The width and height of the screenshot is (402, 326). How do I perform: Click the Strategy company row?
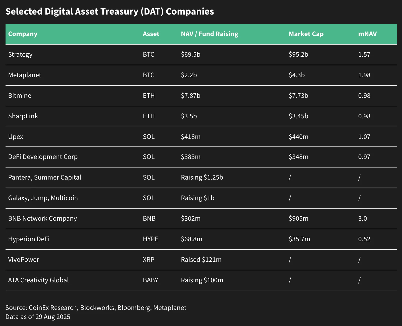pos(201,55)
